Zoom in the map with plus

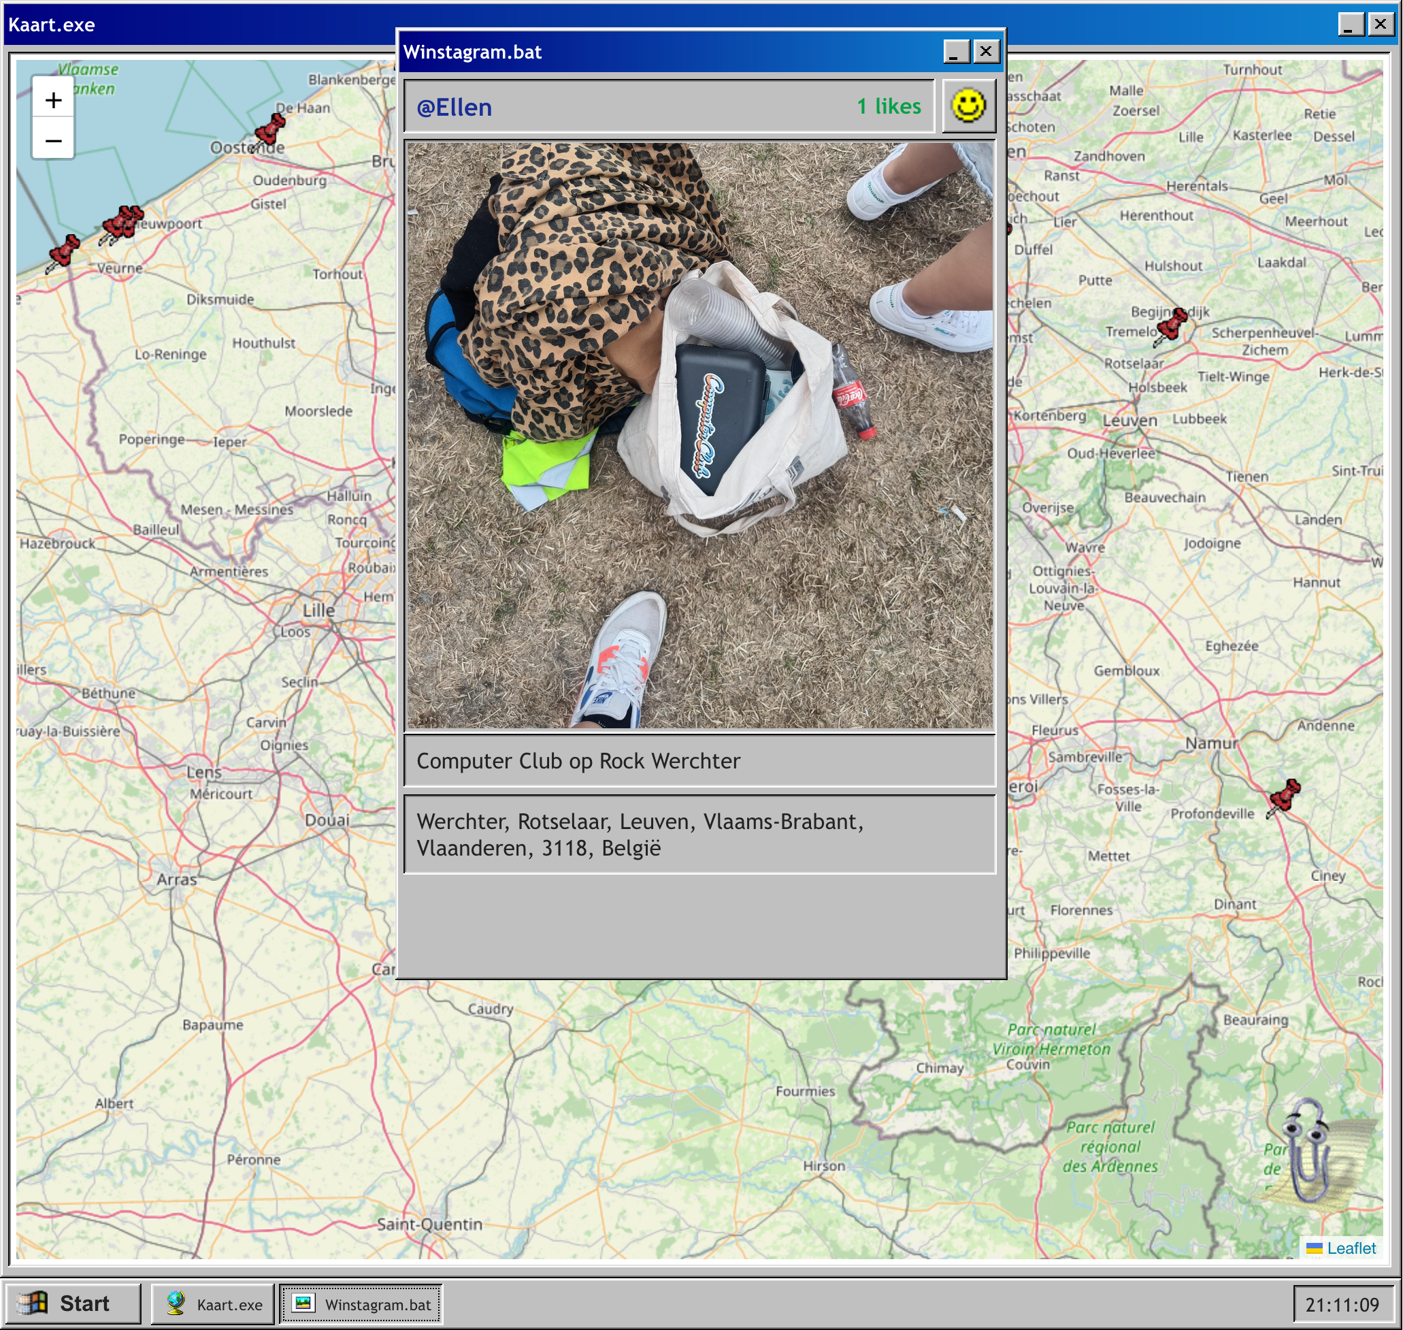coord(53,100)
